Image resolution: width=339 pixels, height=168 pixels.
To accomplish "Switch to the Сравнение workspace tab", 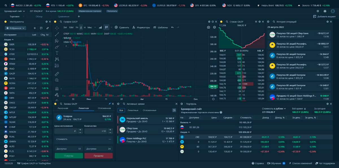I will click(64, 16).
